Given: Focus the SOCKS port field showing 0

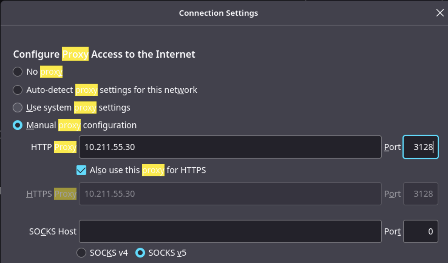Looking at the screenshot, I should click(420, 231).
